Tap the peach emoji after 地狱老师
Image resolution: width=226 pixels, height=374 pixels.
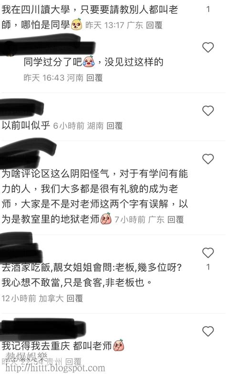click(106, 218)
